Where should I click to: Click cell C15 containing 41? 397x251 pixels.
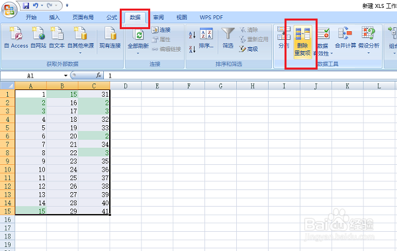point(94,211)
